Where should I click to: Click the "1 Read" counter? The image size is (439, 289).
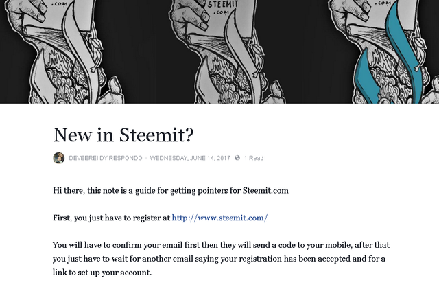point(254,158)
